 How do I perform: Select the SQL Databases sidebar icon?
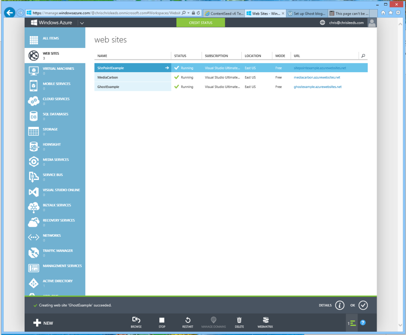click(34, 116)
